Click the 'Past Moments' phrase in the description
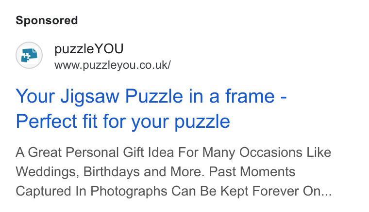Viewport: 369px width, 212px height. (252, 172)
